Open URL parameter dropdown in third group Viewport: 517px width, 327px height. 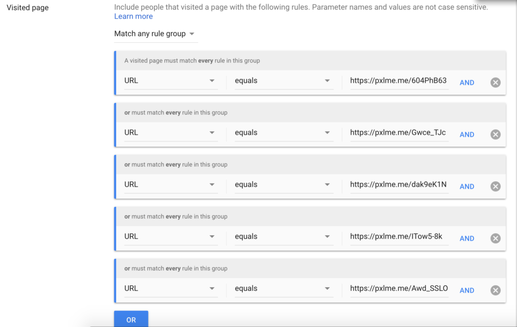171,185
